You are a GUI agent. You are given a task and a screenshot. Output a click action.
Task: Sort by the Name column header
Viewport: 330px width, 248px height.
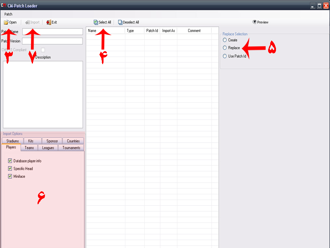tap(106, 31)
